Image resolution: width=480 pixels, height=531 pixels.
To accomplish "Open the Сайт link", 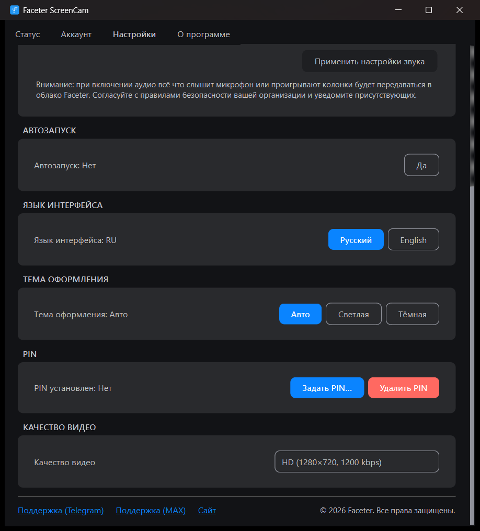I will click(x=207, y=510).
